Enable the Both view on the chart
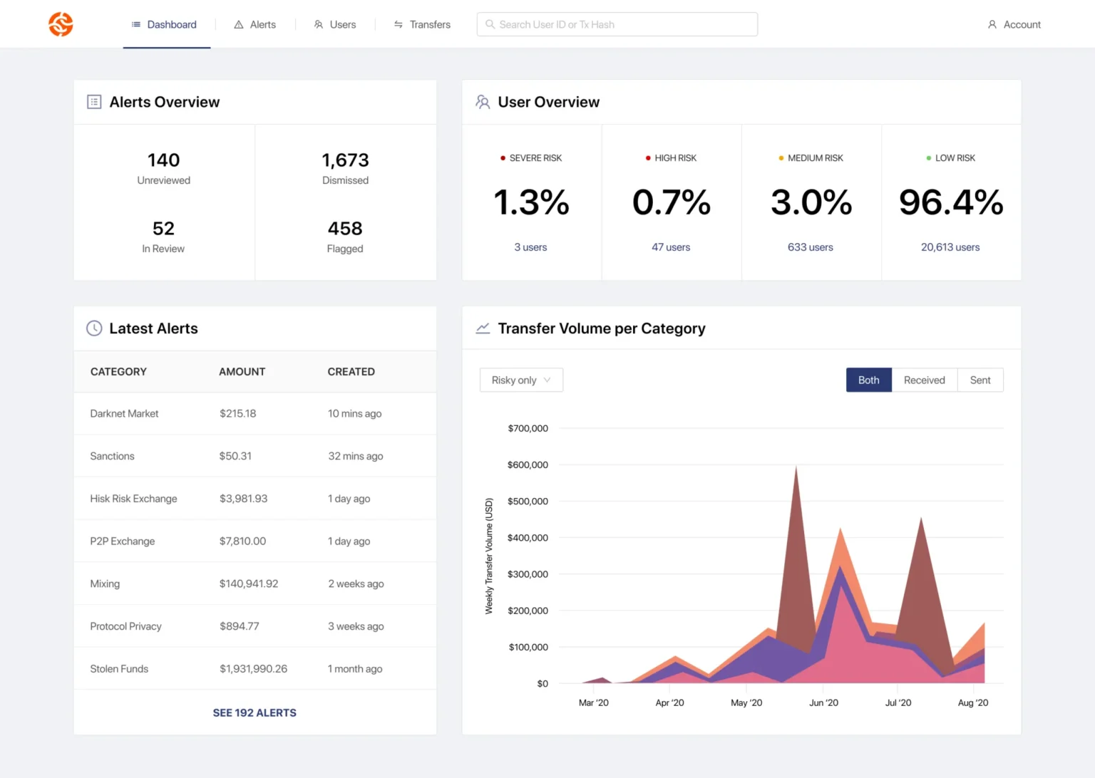Screen dimensions: 1095x778 (868, 380)
